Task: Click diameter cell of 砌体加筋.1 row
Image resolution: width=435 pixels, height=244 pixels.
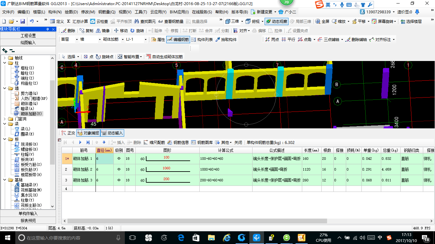Action: tap(105, 159)
